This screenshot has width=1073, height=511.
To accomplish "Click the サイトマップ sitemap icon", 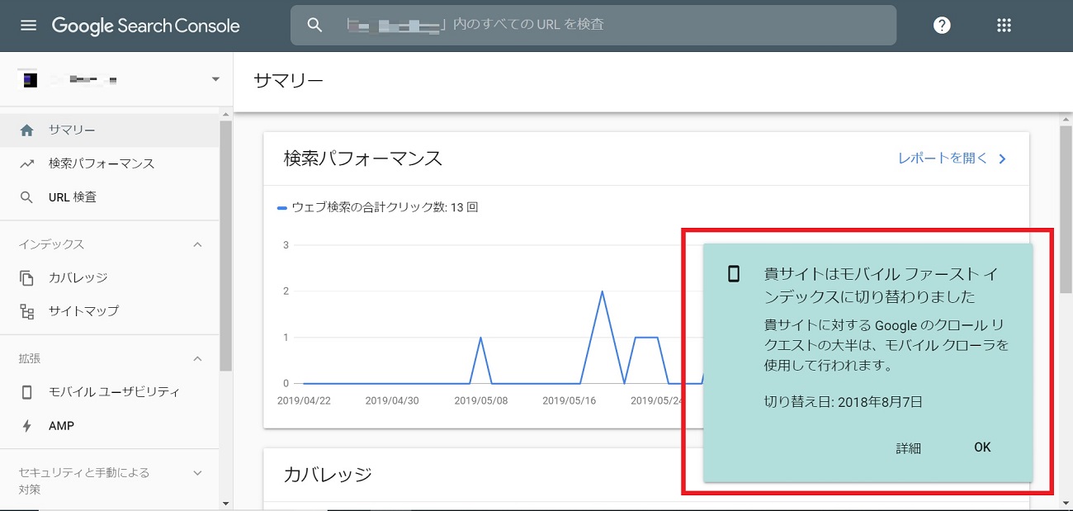I will [27, 311].
